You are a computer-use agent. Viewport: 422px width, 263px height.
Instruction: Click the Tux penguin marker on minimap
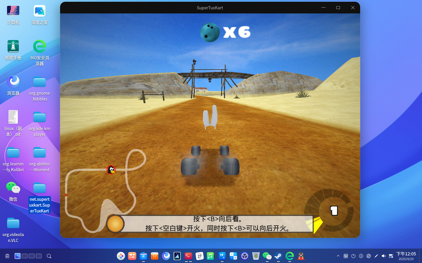click(x=111, y=170)
